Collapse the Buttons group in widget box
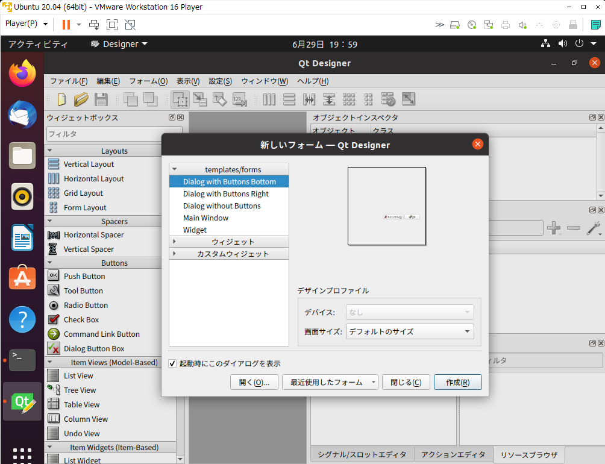Image resolution: width=605 pixels, height=464 pixels. pyautogui.click(x=50, y=262)
